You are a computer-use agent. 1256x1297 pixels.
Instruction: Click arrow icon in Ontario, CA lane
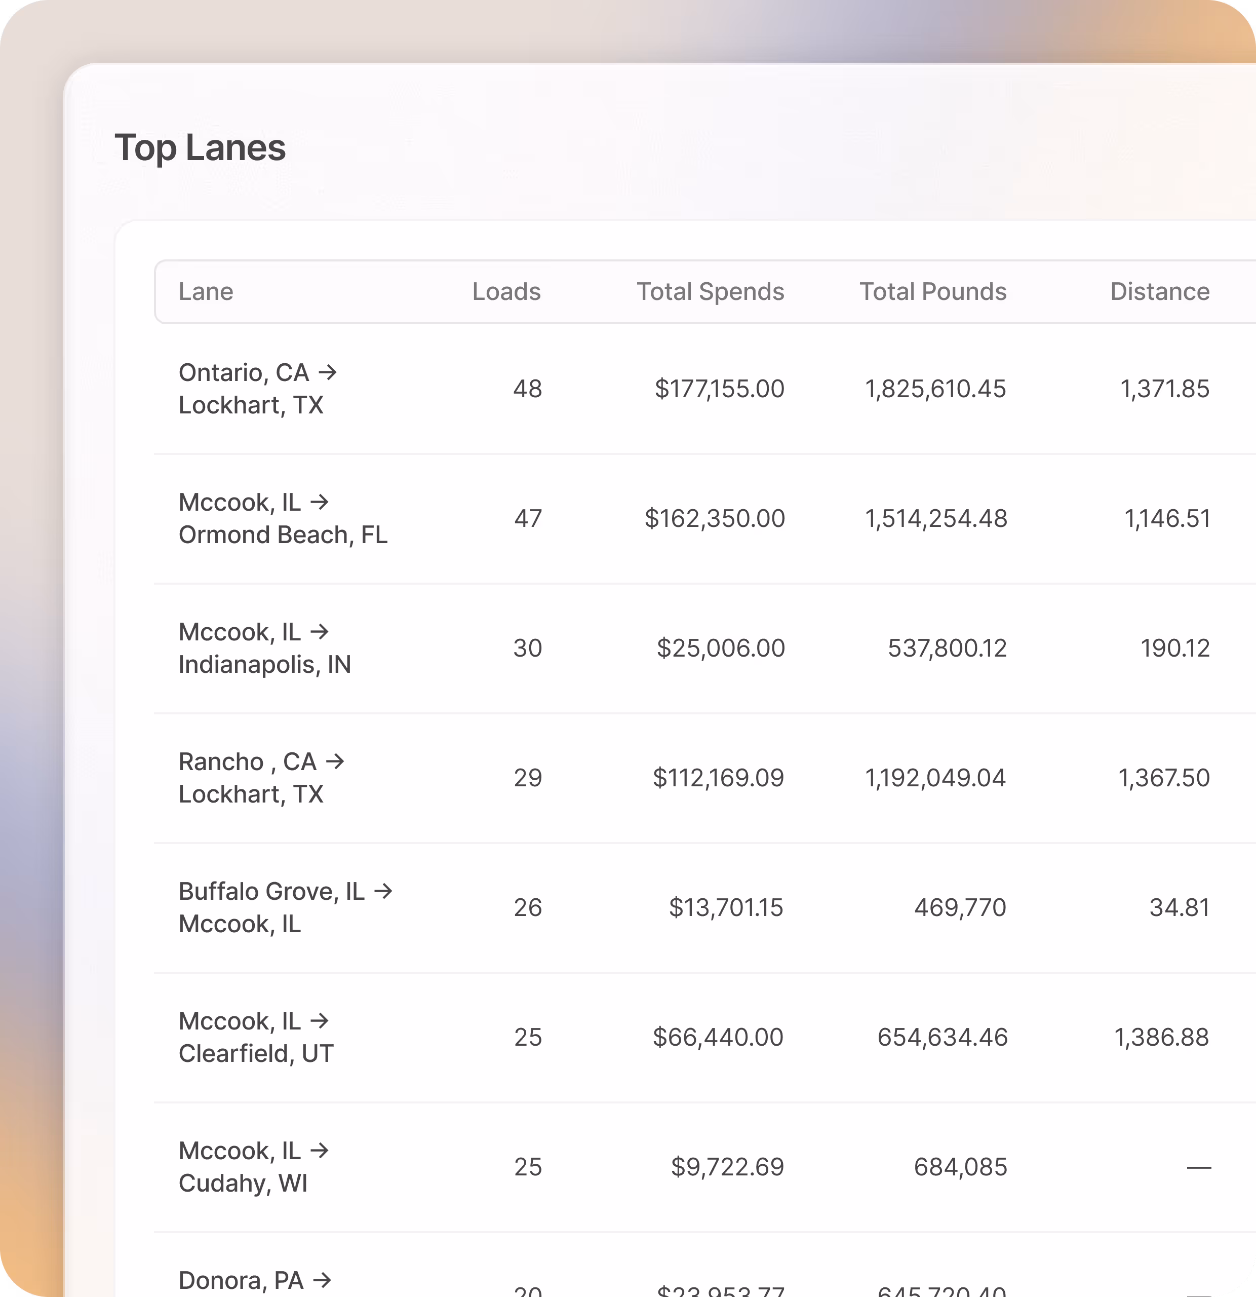click(327, 372)
